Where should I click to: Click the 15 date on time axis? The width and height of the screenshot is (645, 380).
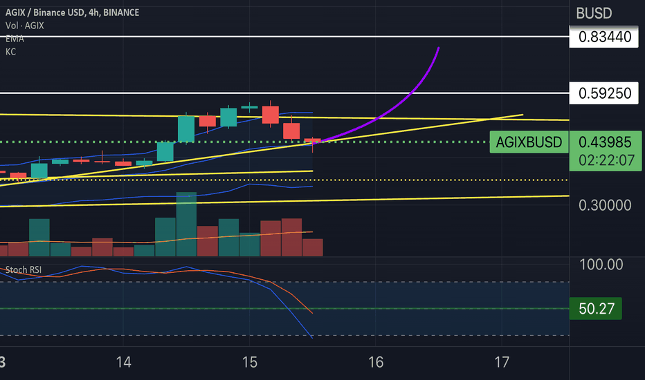point(249,362)
